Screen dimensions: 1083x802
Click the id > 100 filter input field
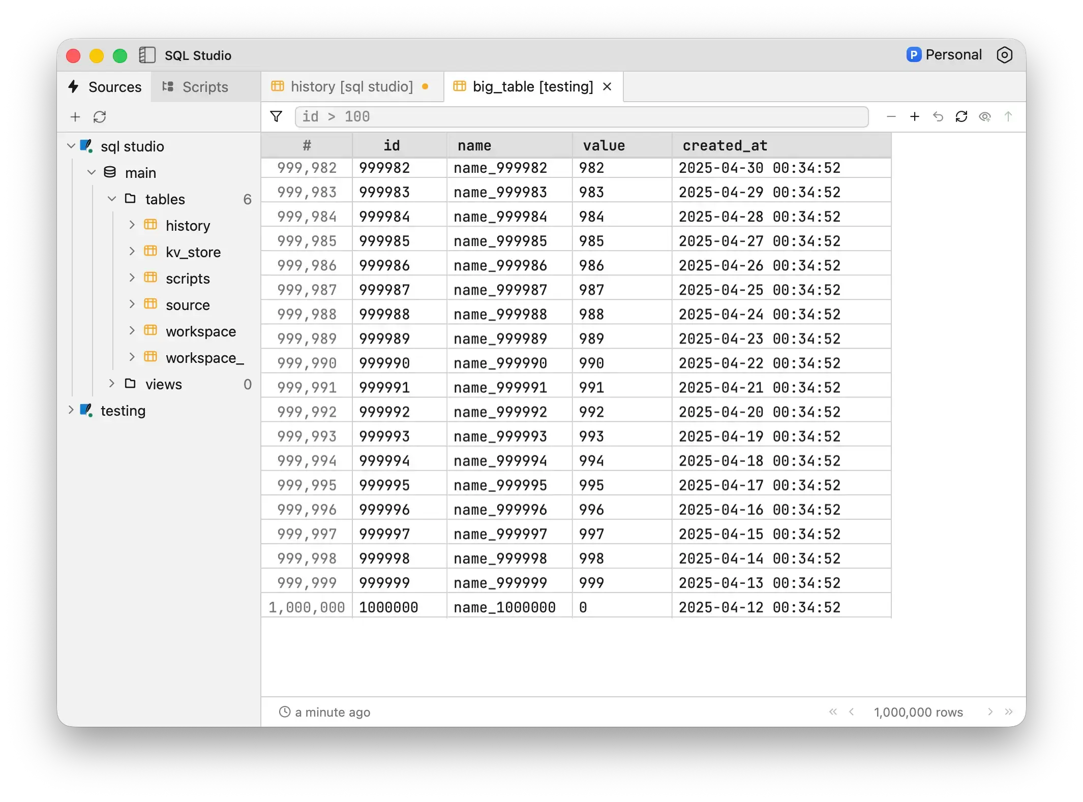point(581,117)
